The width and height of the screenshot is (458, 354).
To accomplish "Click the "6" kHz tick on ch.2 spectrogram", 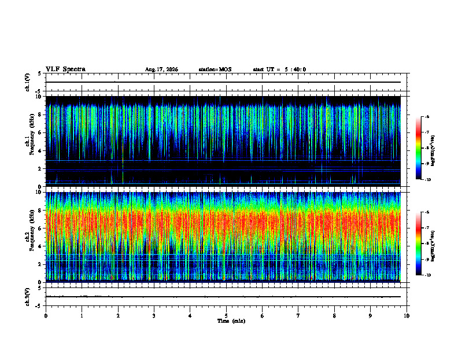I will pyautogui.click(x=40, y=228).
